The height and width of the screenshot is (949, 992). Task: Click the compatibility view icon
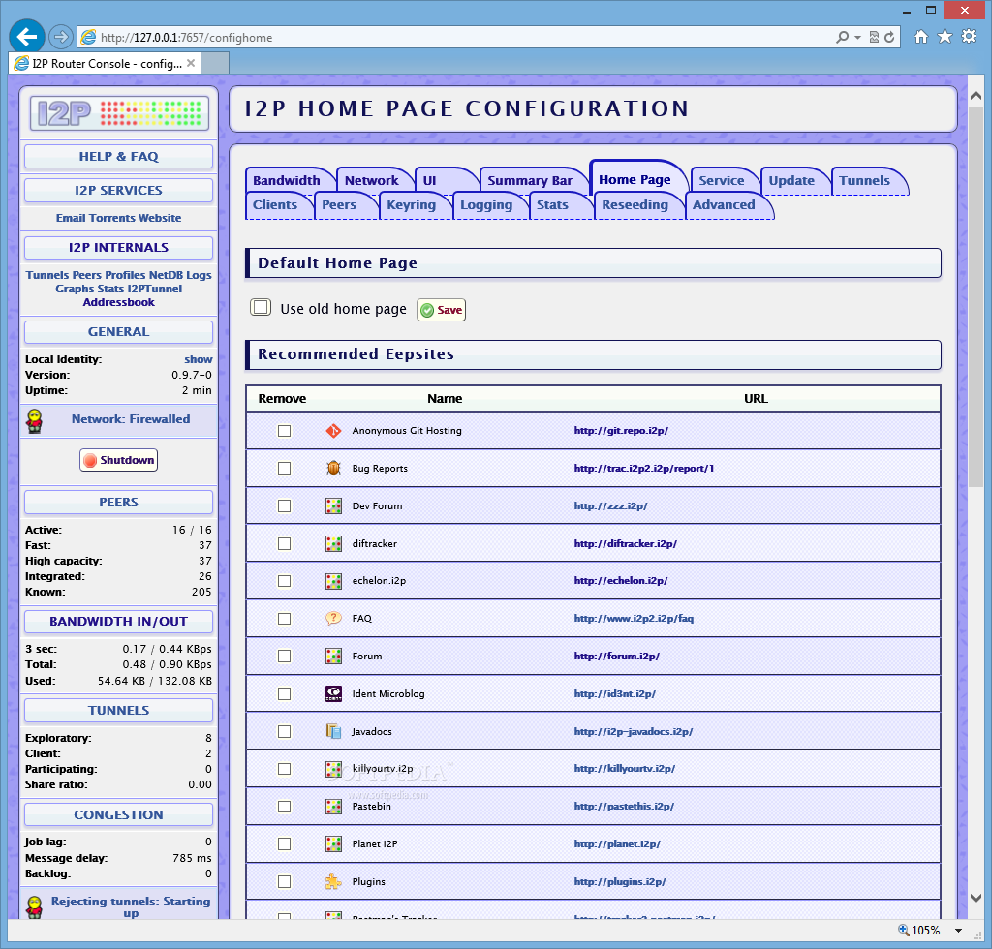pyautogui.click(x=874, y=38)
